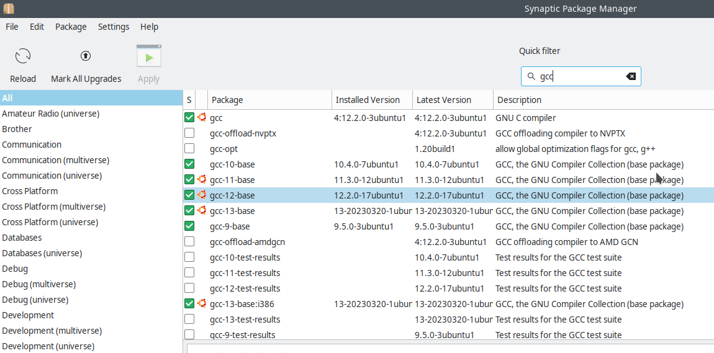Click the Ubuntu supported icon beside gcc
This screenshot has height=353, width=714.
(x=202, y=117)
